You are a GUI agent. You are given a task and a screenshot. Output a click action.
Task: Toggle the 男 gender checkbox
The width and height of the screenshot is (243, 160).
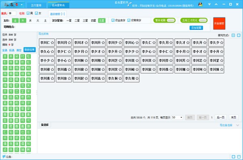28,13
